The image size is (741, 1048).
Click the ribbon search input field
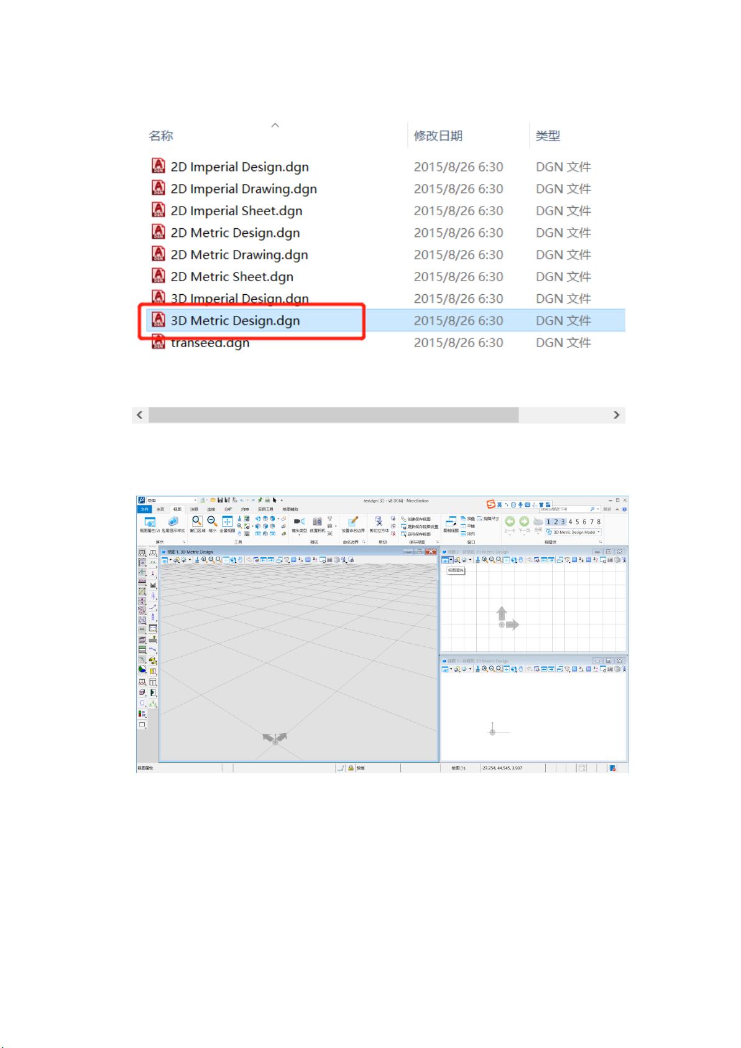click(x=563, y=509)
